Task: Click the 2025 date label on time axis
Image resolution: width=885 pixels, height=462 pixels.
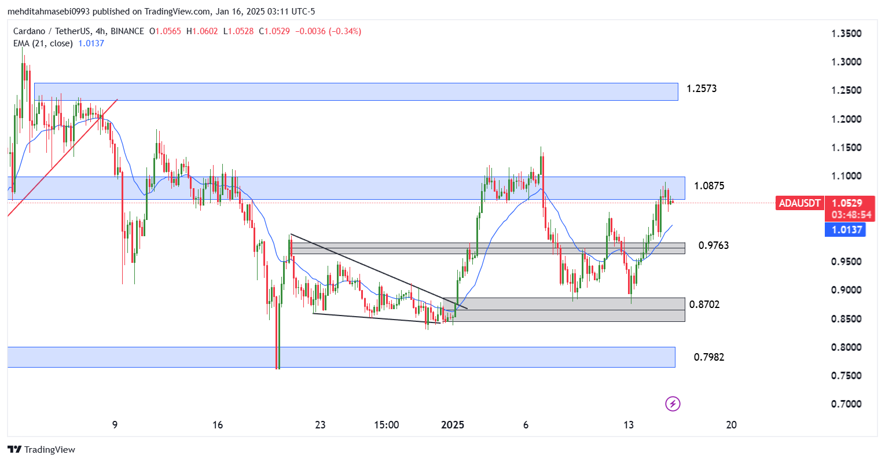Action: (453, 425)
